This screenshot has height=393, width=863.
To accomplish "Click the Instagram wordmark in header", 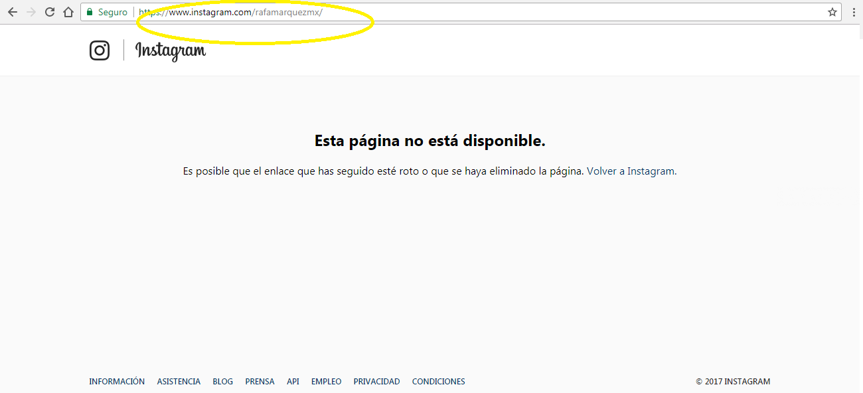I will pyautogui.click(x=171, y=50).
